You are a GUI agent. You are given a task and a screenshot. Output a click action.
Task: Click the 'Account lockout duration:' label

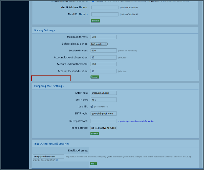[x=73, y=71]
